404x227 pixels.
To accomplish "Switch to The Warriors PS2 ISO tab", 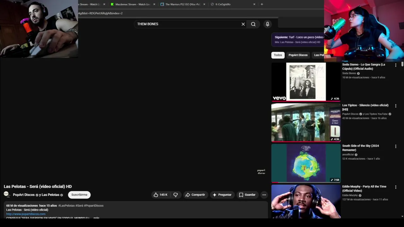I will point(182,4).
